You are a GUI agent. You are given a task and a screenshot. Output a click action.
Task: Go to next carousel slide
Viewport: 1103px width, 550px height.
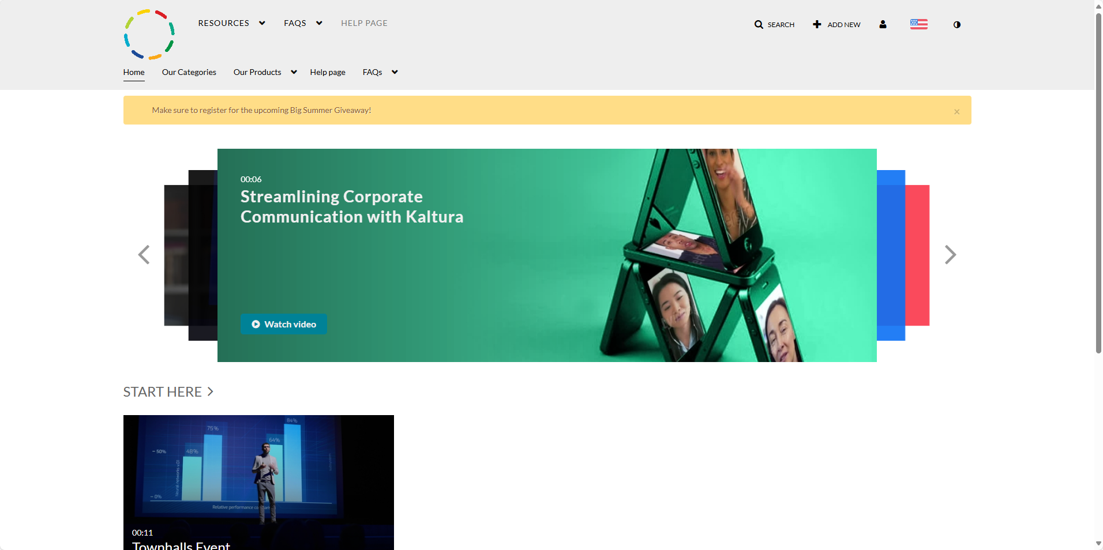(x=950, y=255)
